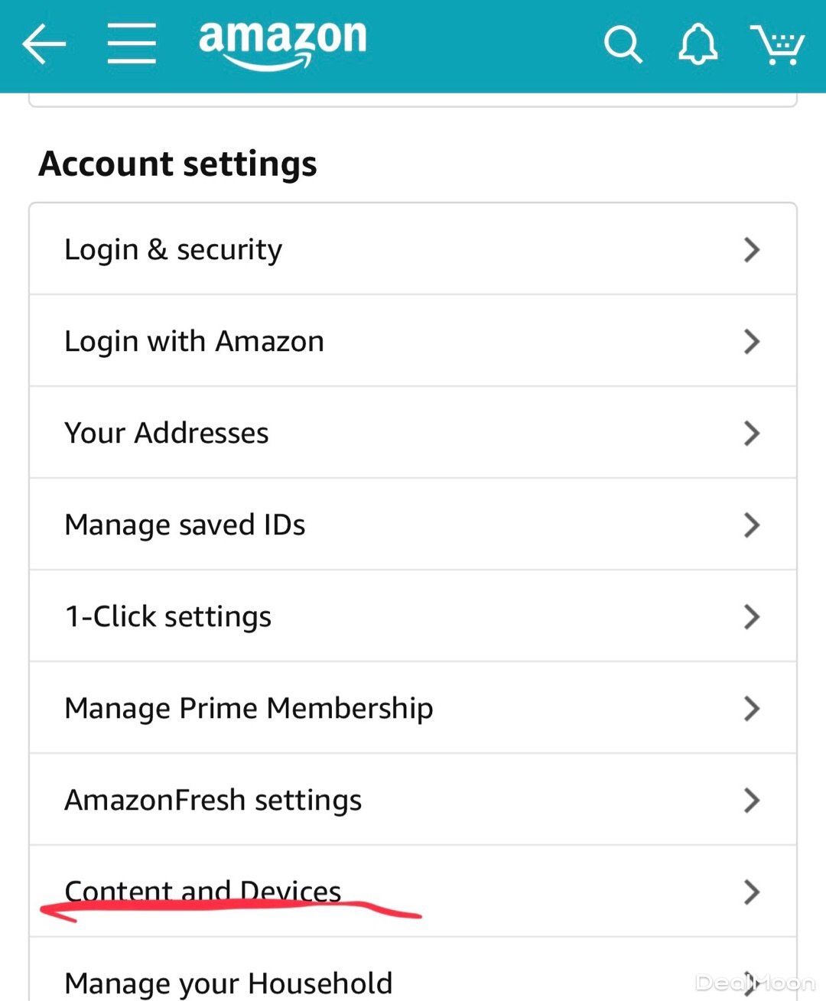Image resolution: width=826 pixels, height=1001 pixels.
Task: Open the hamburger menu
Action: (x=132, y=44)
